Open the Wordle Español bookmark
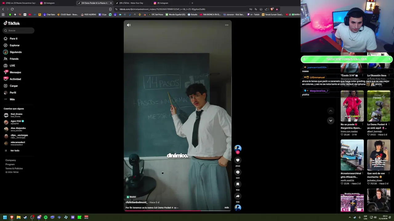The height and width of the screenshot is (221, 394). coord(175,15)
